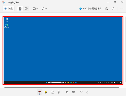The height and width of the screenshot is (96, 126).
Task: Redo the last edit
Action: click(x=87, y=92)
